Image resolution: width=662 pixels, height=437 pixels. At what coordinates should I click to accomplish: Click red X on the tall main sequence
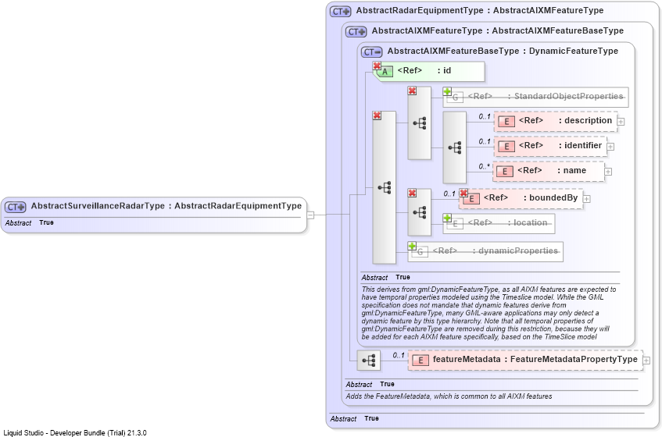coord(377,115)
